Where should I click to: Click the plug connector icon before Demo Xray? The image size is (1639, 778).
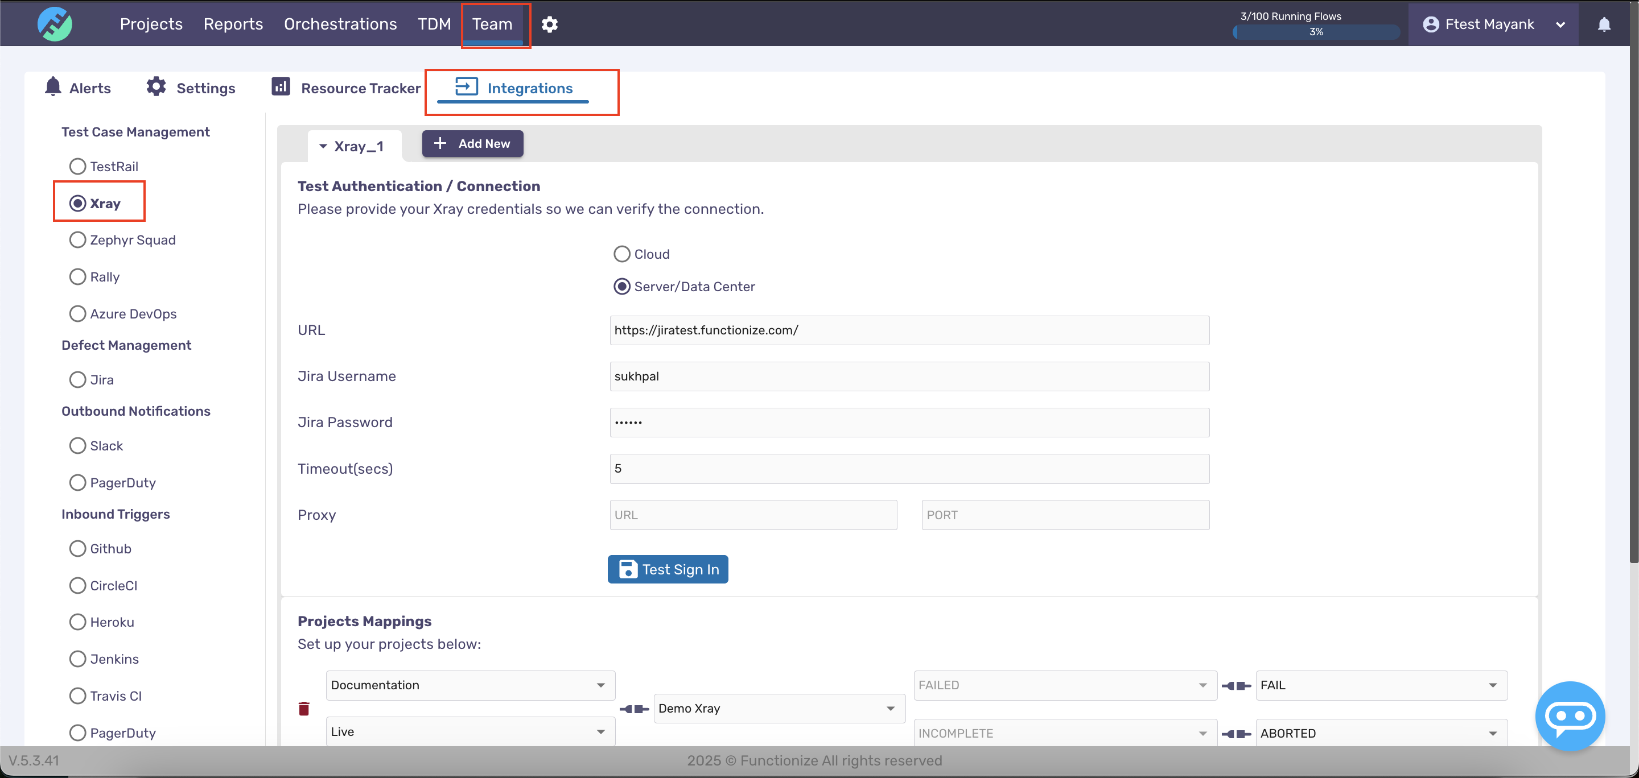coord(635,709)
